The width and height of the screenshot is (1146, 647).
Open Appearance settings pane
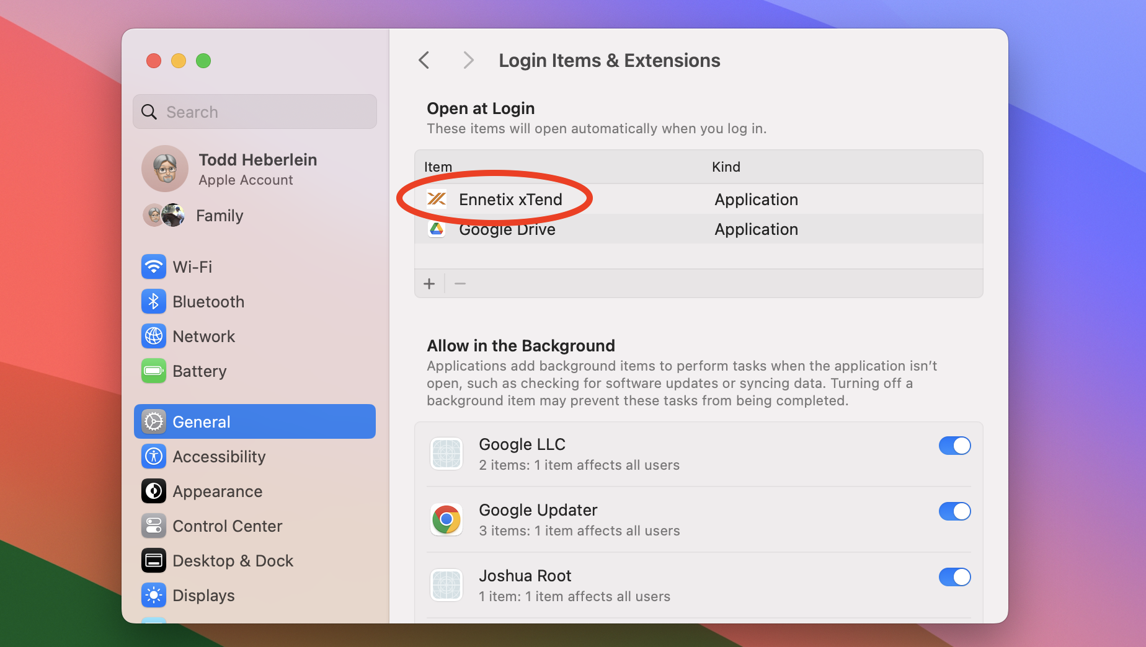click(255, 491)
